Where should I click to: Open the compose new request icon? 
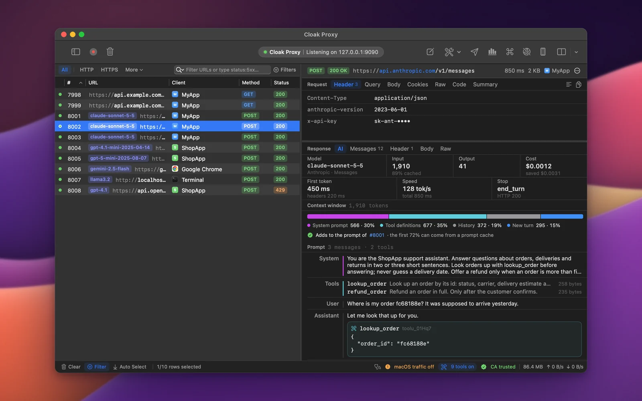[x=430, y=52]
